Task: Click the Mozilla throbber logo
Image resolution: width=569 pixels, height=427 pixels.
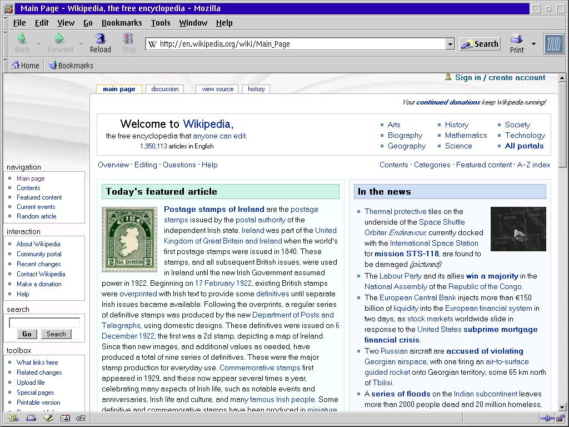Action: point(554,44)
